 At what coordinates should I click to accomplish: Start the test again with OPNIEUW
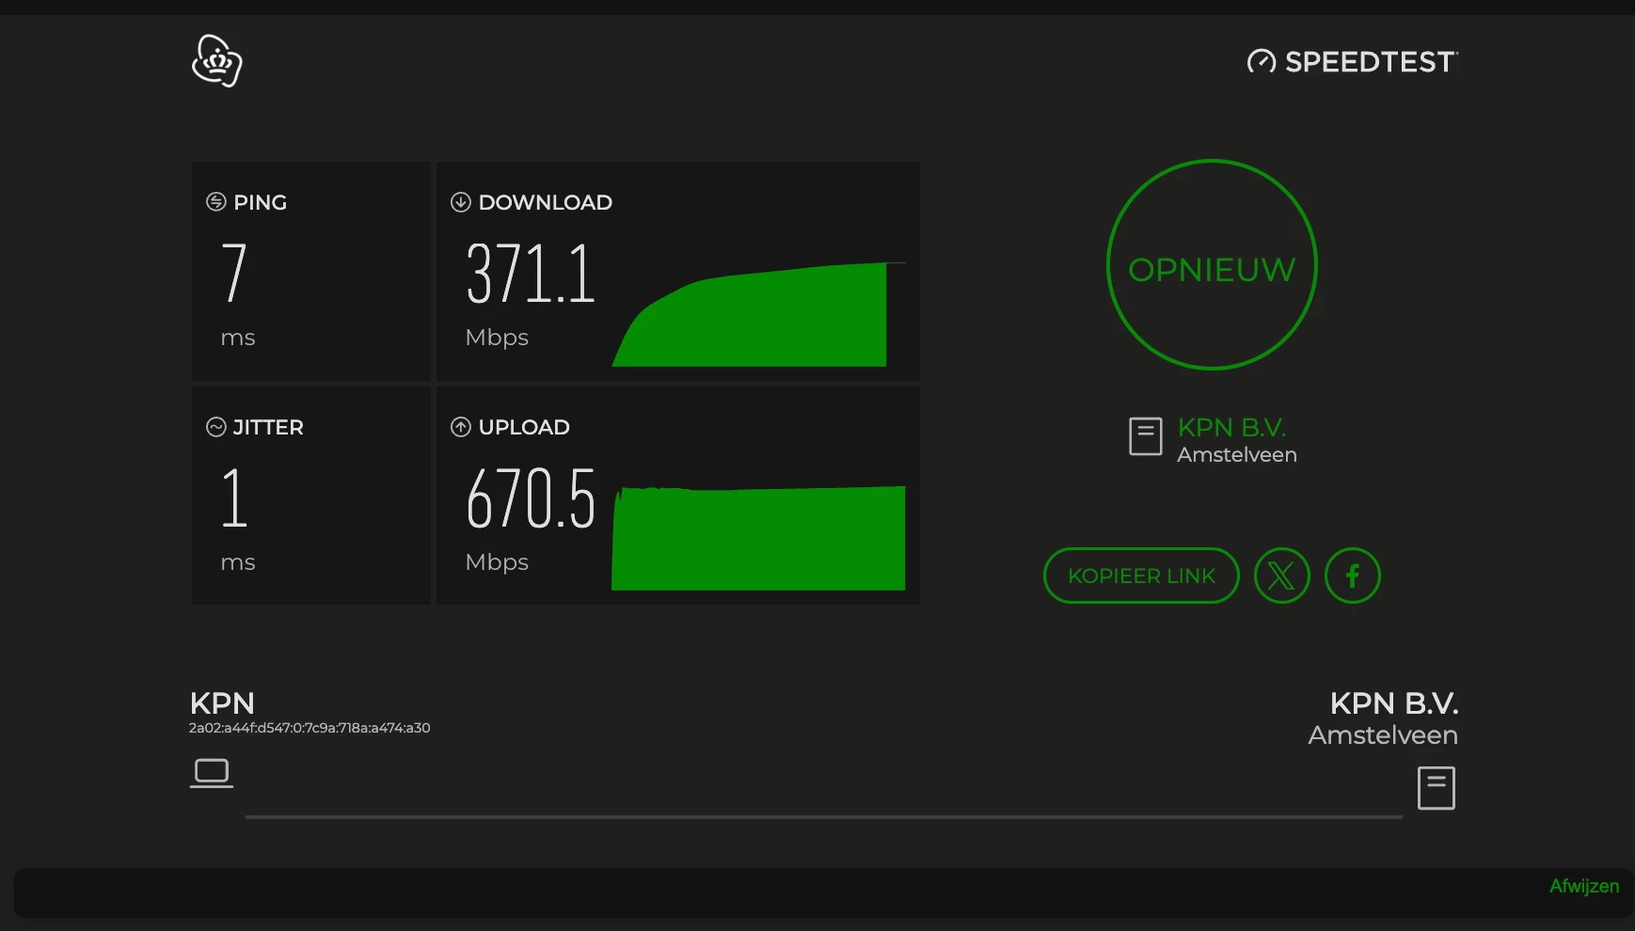coord(1212,265)
